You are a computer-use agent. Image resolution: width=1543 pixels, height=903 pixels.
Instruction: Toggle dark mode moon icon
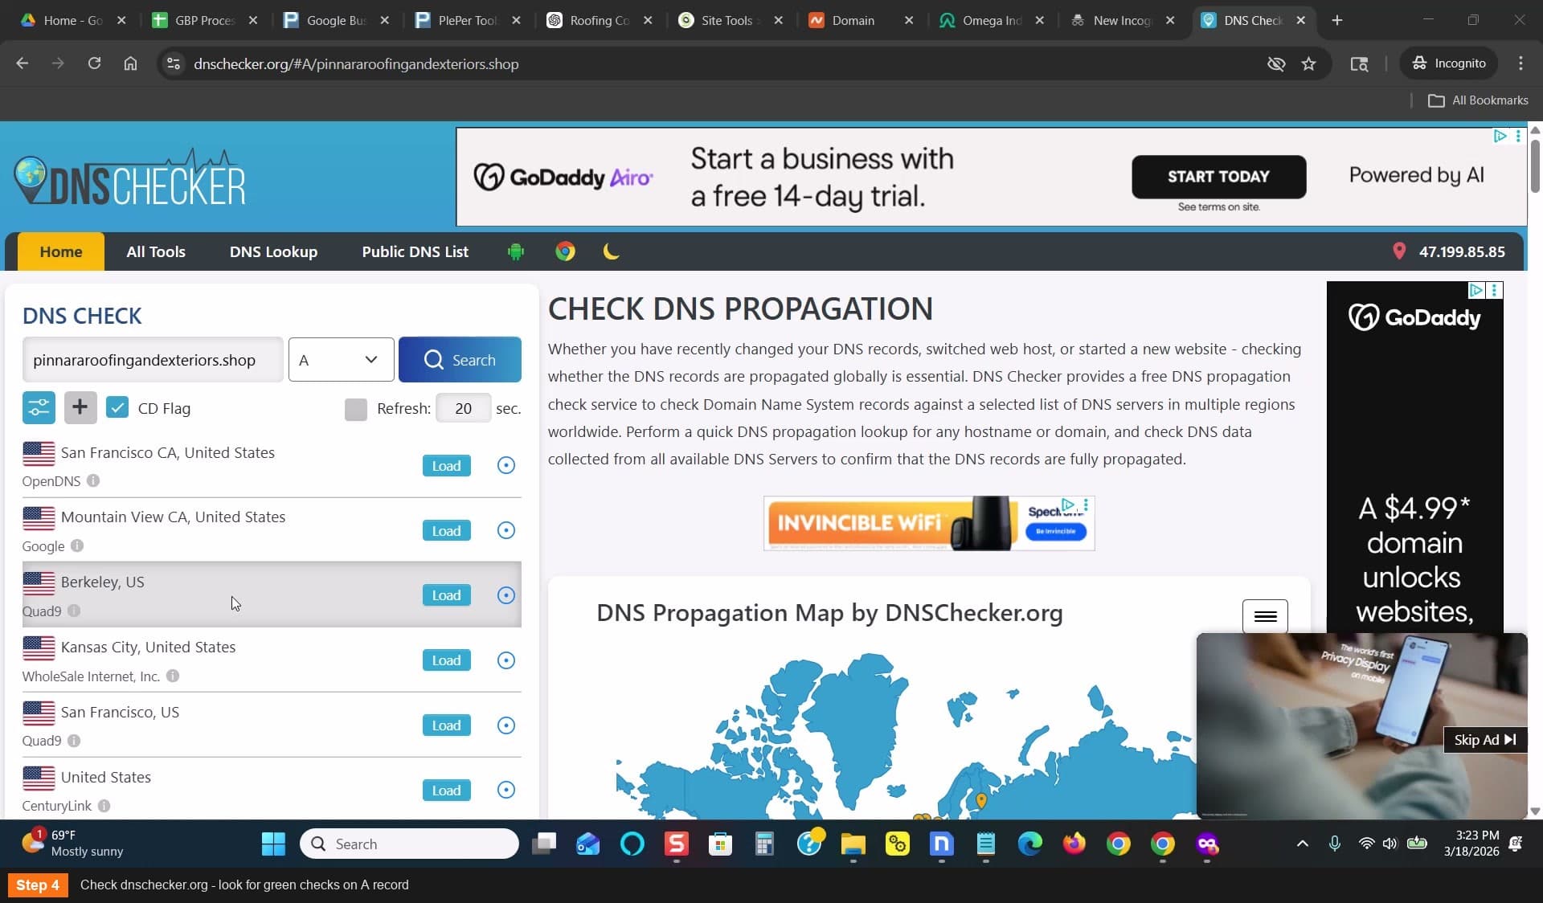[611, 251]
